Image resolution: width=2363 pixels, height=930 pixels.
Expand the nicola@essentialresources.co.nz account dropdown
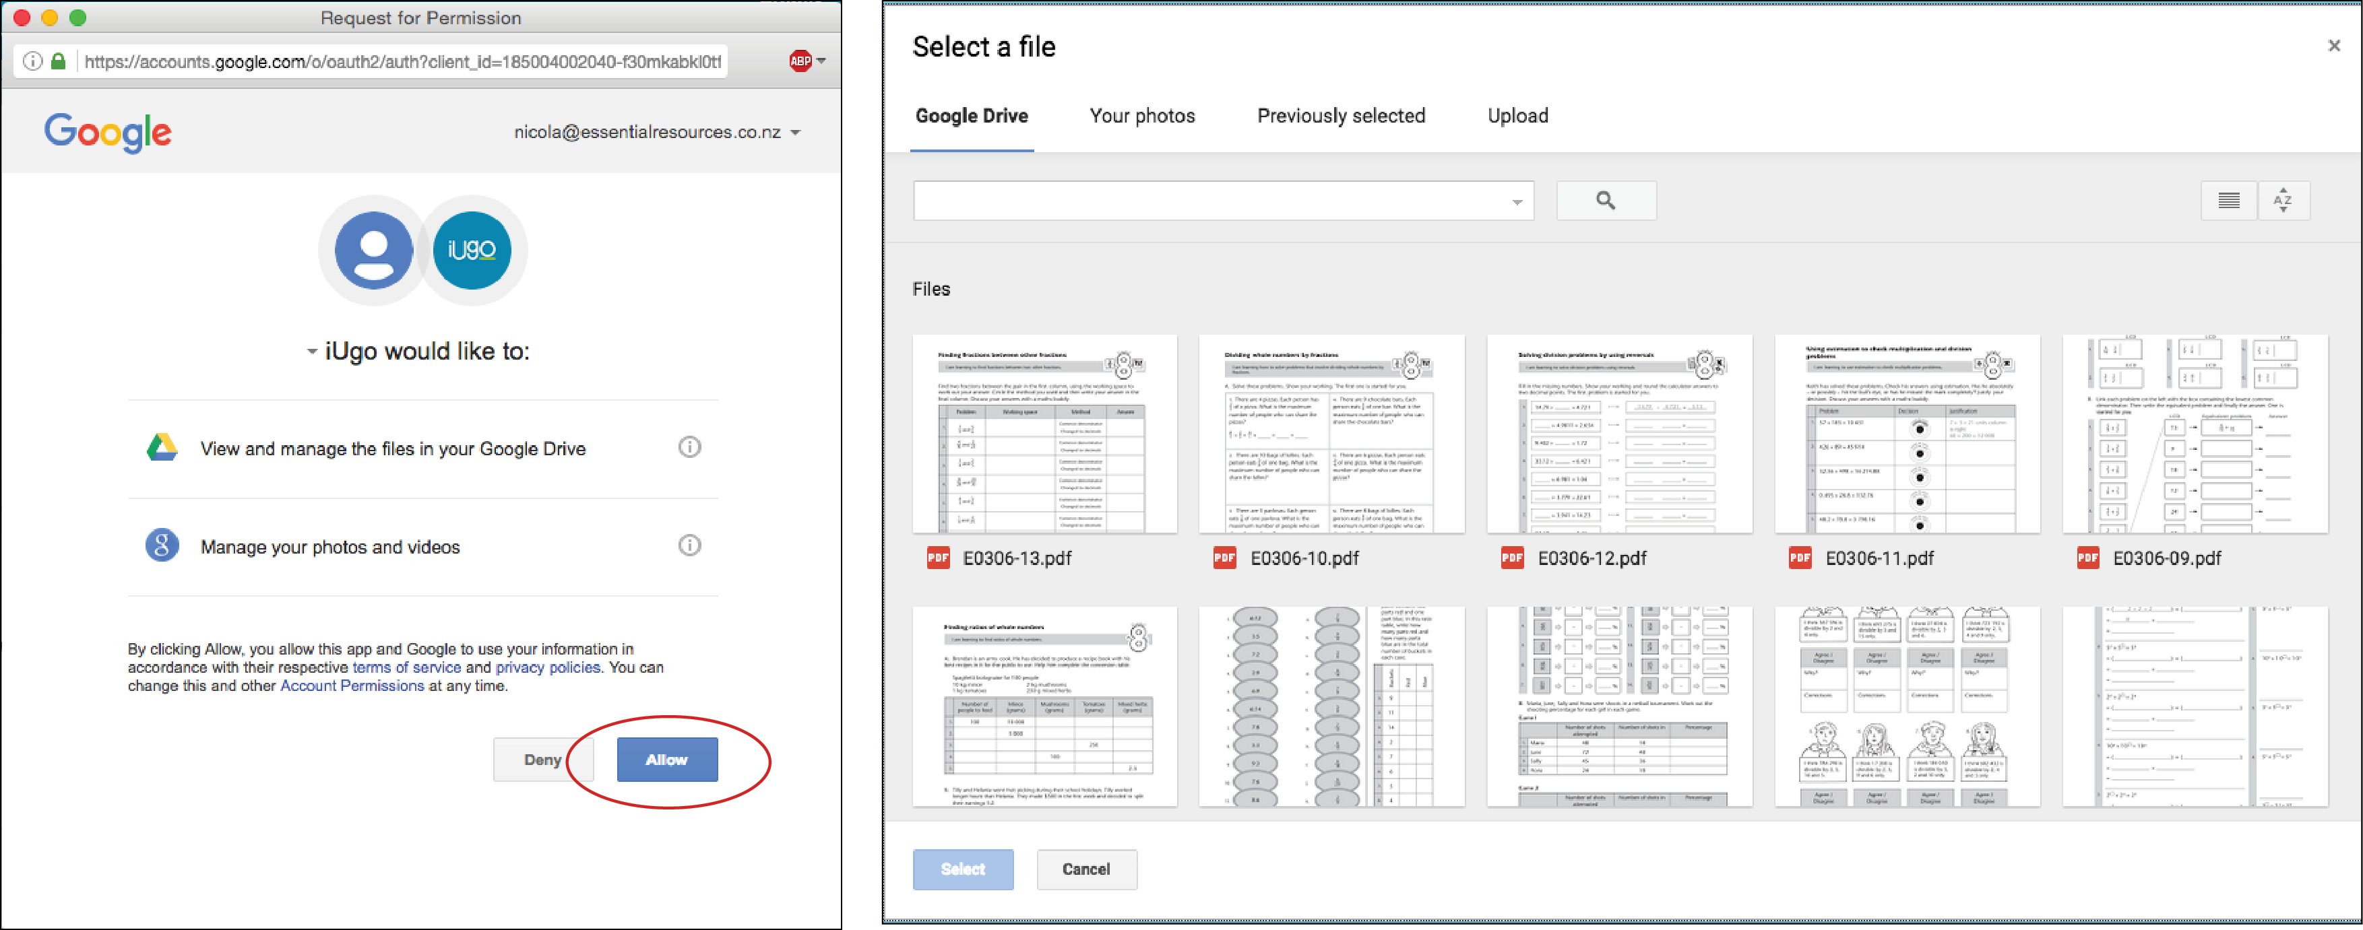click(x=795, y=133)
